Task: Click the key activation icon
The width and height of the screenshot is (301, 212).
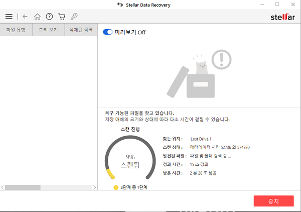Action: click(74, 17)
